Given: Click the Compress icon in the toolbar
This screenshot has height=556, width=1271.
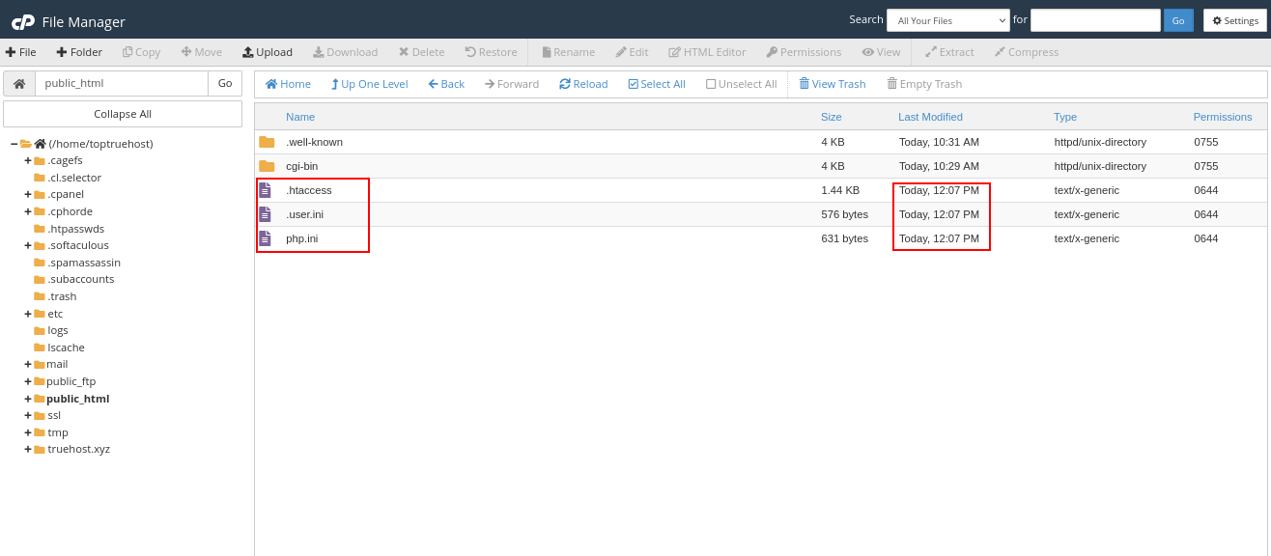Looking at the screenshot, I should click(1026, 52).
